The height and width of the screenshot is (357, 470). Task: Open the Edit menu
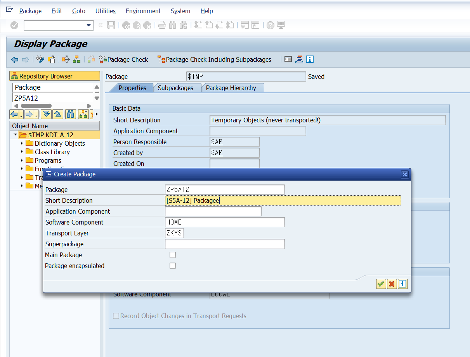click(57, 11)
